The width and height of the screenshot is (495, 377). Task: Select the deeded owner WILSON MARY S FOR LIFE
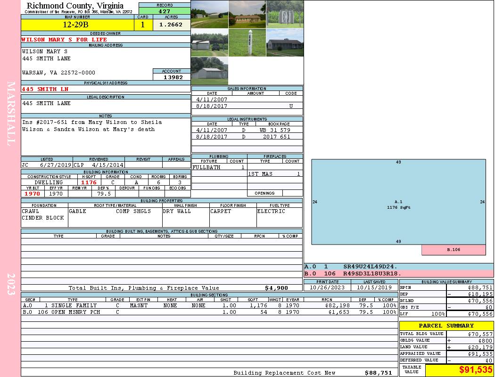[x=65, y=40]
